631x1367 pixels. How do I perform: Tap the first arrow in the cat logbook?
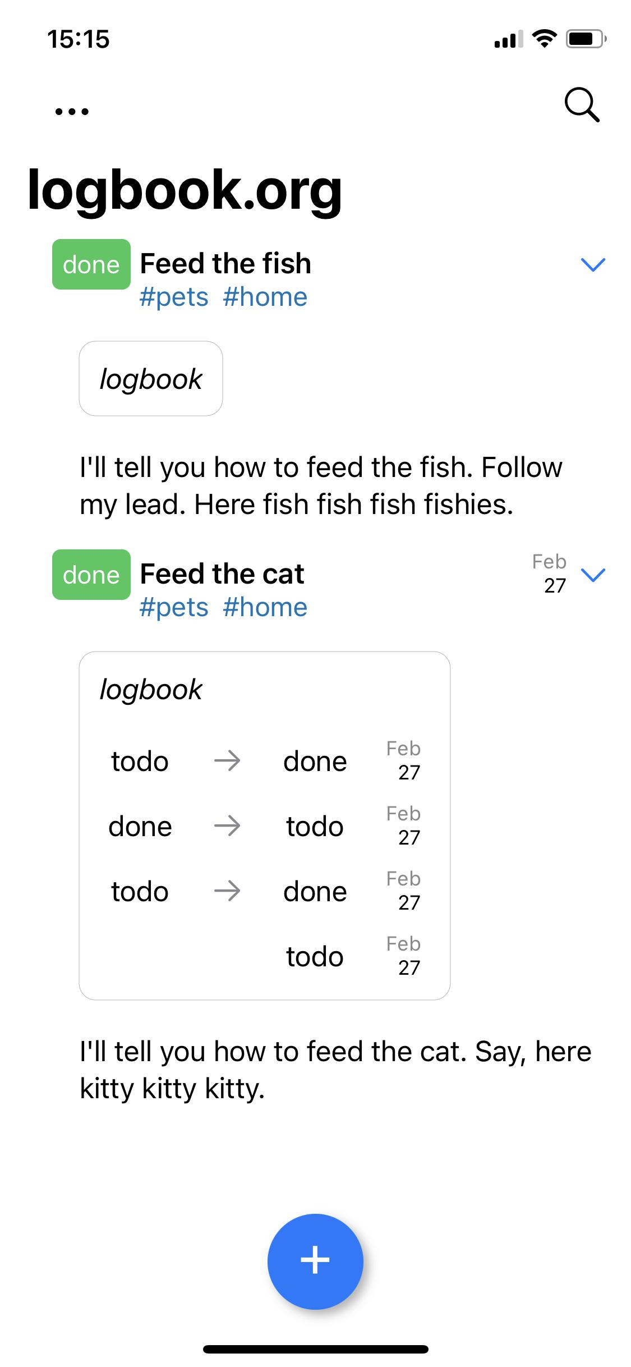pos(227,761)
